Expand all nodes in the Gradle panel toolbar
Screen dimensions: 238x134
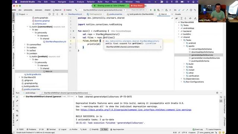tap(181, 18)
